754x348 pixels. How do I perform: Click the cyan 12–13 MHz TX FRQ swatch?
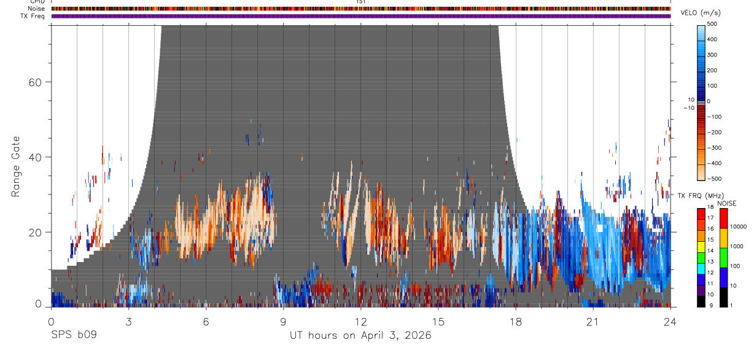pos(701,268)
